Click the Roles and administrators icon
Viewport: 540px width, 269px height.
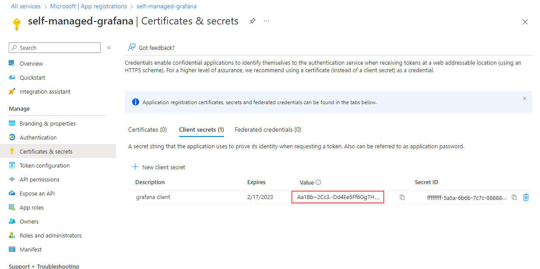(12, 235)
